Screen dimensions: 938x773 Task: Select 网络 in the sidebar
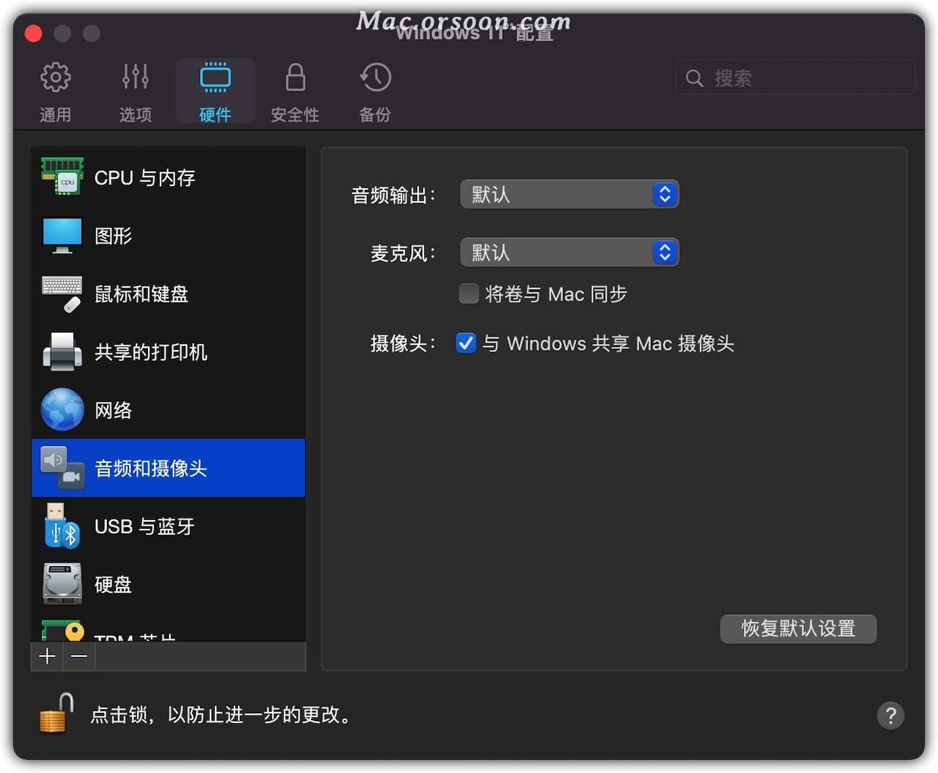[x=169, y=409]
